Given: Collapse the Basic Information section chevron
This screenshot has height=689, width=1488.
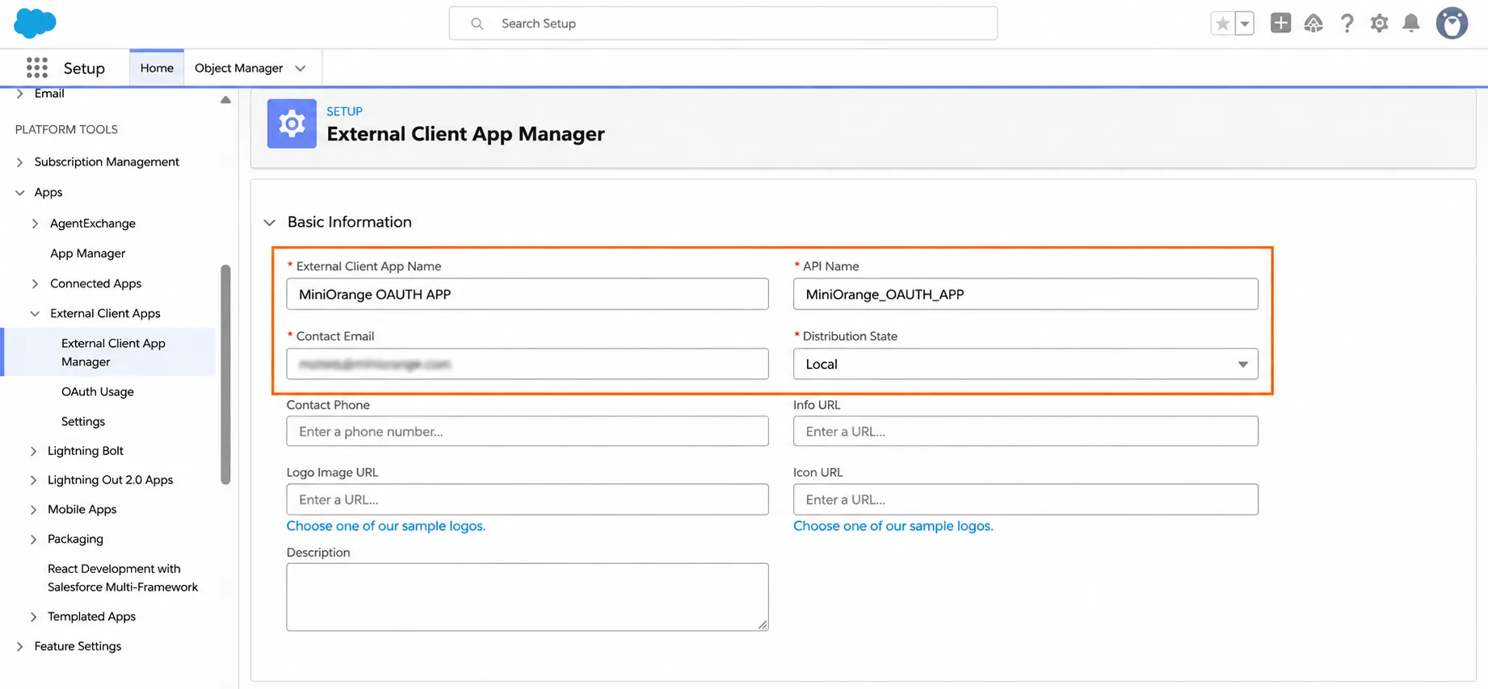Looking at the screenshot, I should click(x=270, y=223).
